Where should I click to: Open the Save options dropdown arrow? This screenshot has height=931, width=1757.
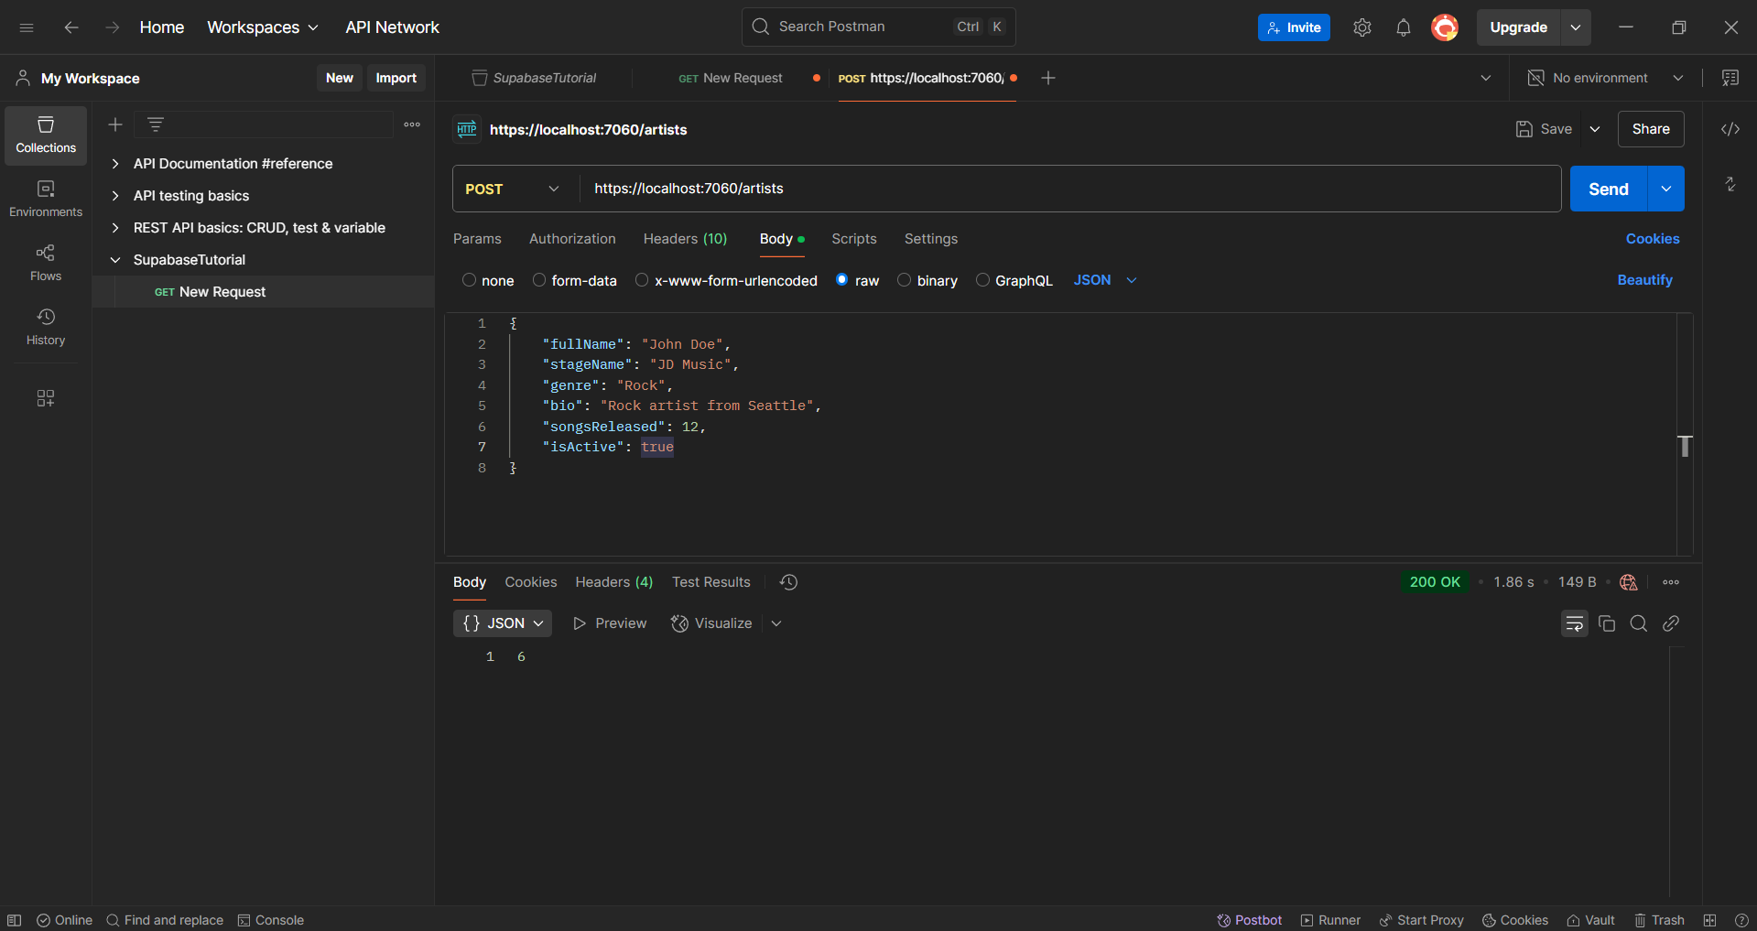point(1595,129)
